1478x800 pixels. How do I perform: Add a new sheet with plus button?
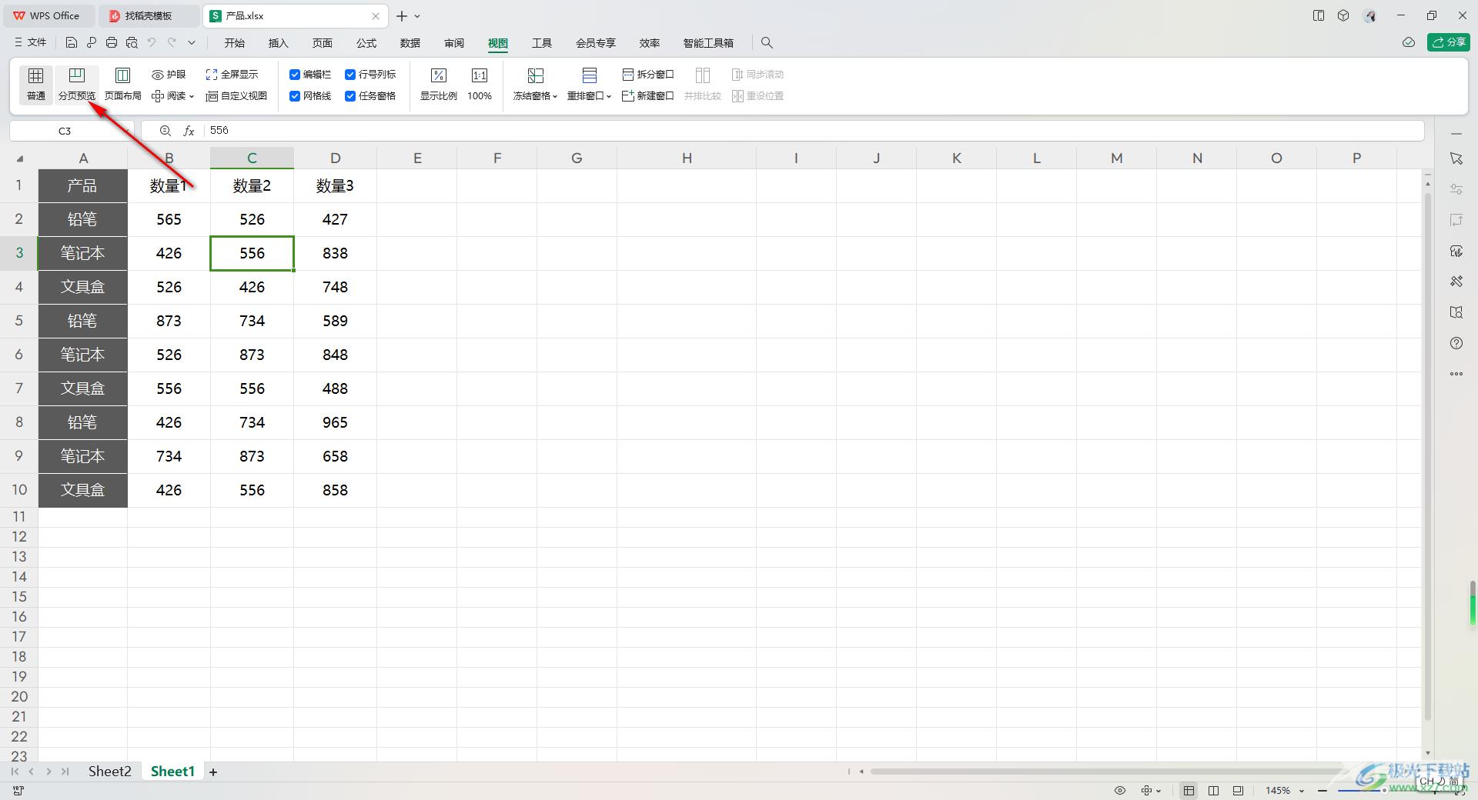click(213, 772)
